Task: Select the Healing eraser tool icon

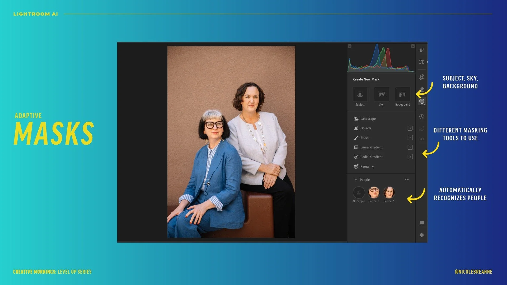Action: pos(422,89)
